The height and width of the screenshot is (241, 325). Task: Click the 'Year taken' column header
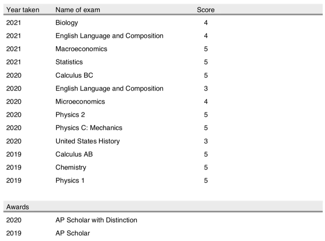[23, 10]
